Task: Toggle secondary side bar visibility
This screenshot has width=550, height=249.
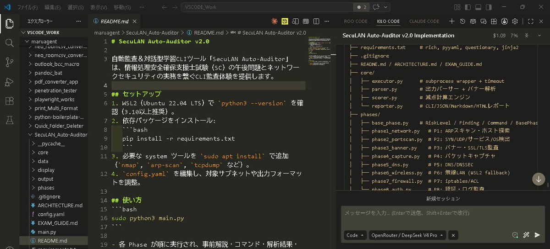Action: pyautogui.click(x=488, y=7)
